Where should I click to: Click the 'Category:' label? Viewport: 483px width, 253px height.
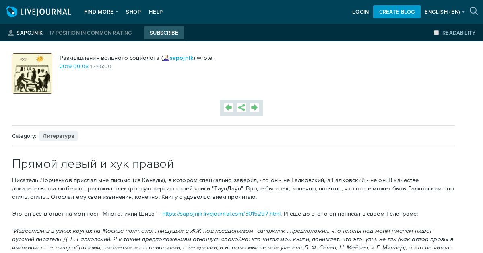pyautogui.click(x=24, y=136)
